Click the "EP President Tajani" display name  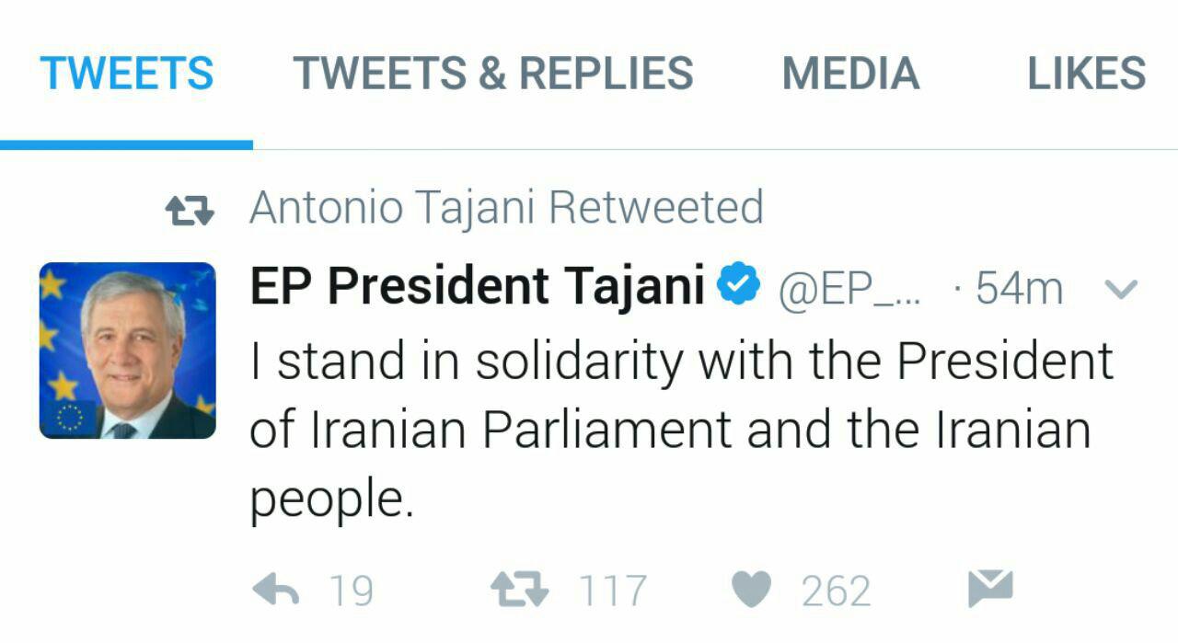coord(478,287)
